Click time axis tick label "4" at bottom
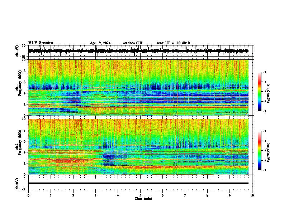This screenshot has height=219, width=284. click(118, 195)
